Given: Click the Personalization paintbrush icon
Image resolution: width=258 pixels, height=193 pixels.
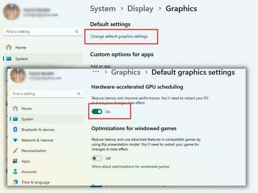Looking at the screenshot, I should click(15, 151).
